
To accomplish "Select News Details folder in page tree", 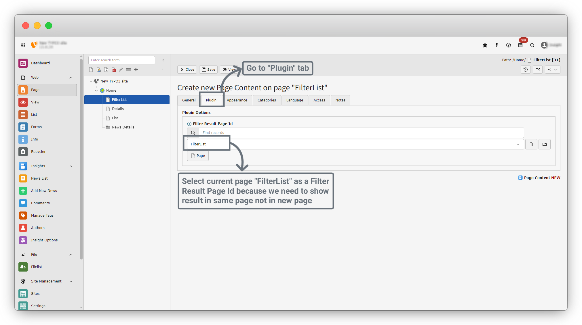I will click(x=123, y=127).
